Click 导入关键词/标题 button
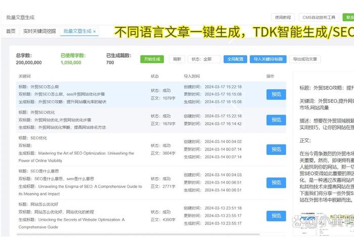This screenshot has height=238, width=354. click(268, 59)
